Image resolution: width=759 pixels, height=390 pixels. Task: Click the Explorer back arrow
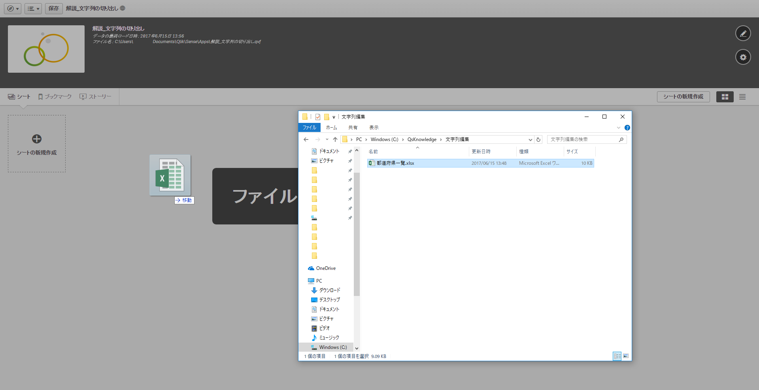(x=306, y=139)
